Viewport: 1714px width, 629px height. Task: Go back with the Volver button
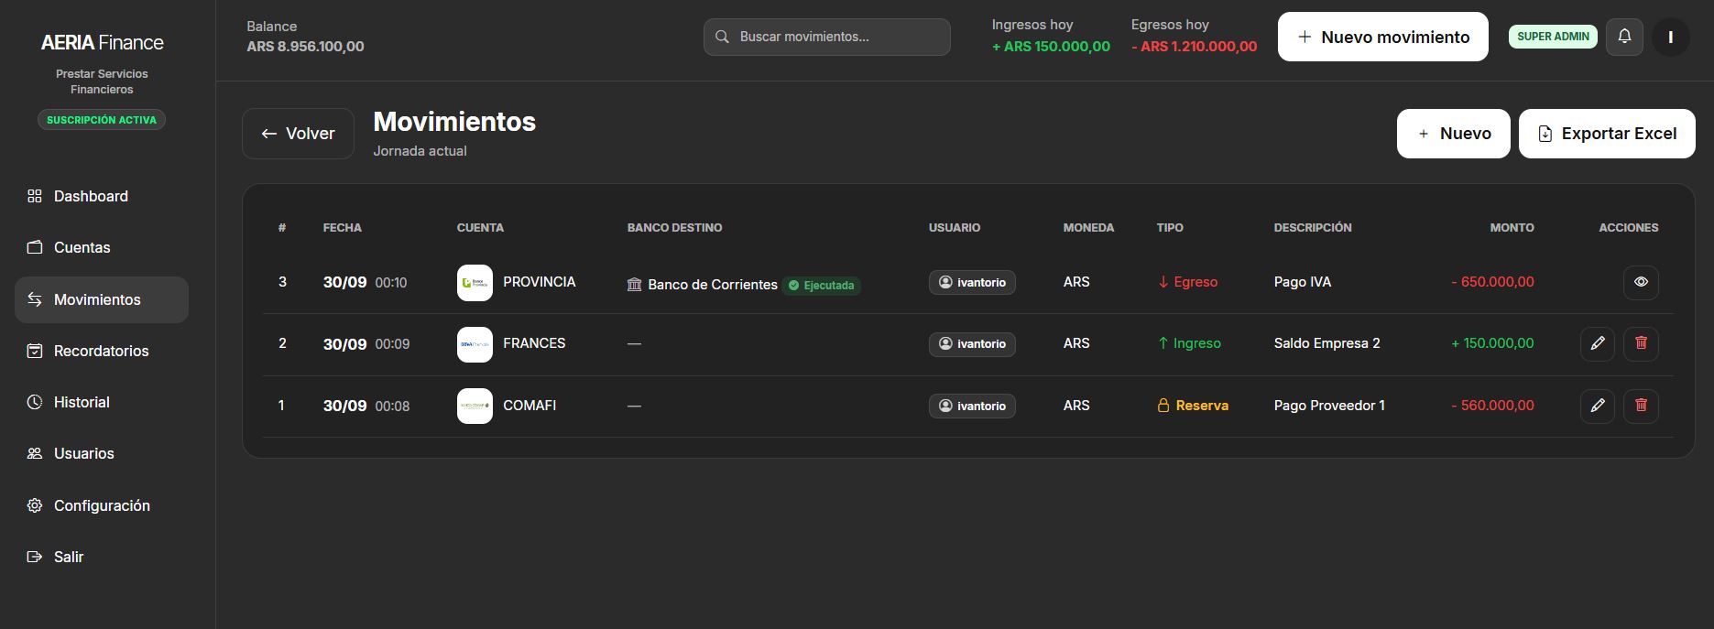coord(298,134)
